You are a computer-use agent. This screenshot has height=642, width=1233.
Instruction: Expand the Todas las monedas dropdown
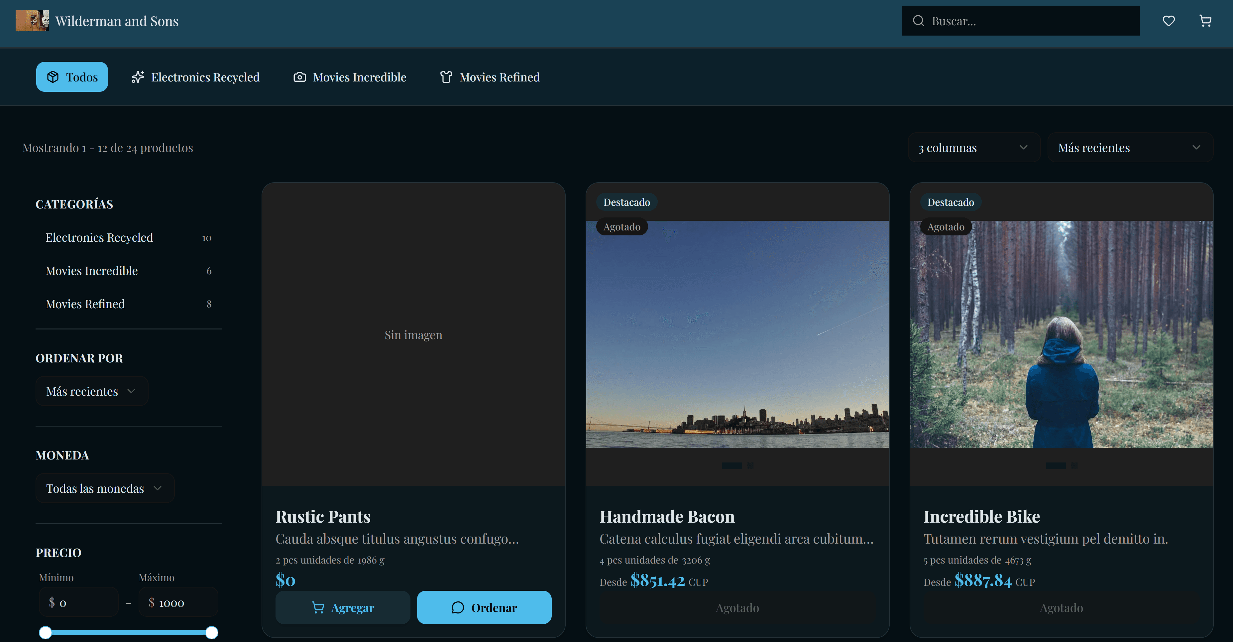104,488
